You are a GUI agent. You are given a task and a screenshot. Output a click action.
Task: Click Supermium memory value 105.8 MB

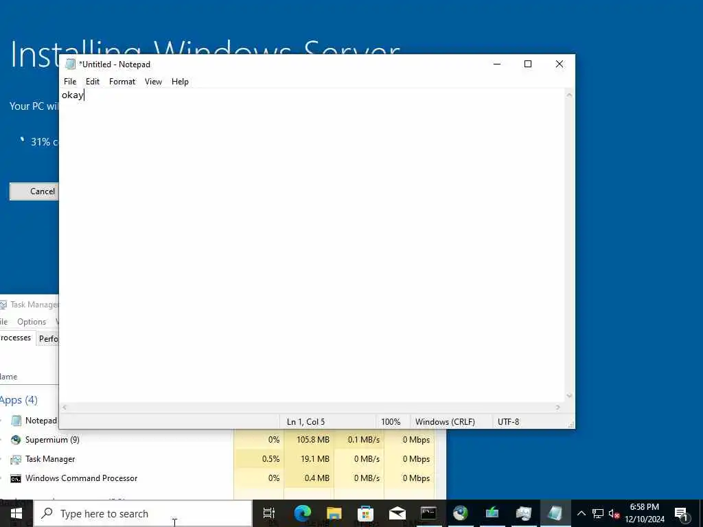pyautogui.click(x=313, y=440)
